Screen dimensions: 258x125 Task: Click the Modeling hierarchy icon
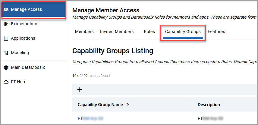tap(6, 53)
